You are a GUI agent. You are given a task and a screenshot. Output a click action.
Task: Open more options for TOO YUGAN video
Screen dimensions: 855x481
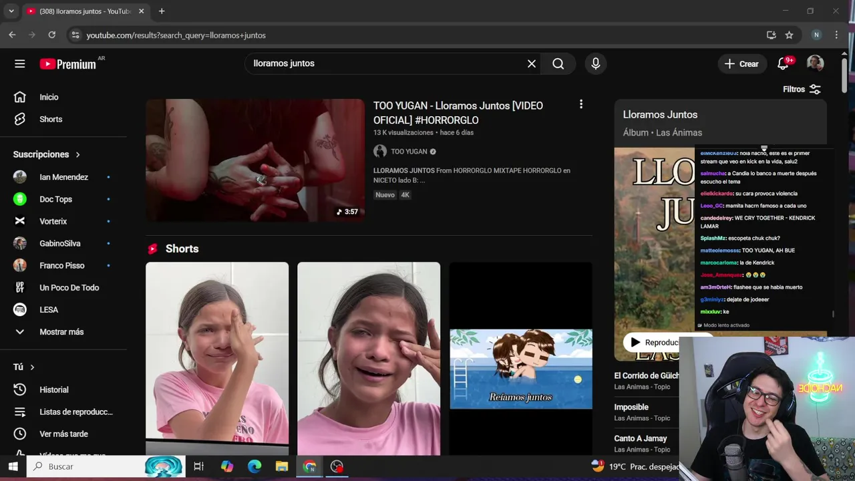pos(581,104)
